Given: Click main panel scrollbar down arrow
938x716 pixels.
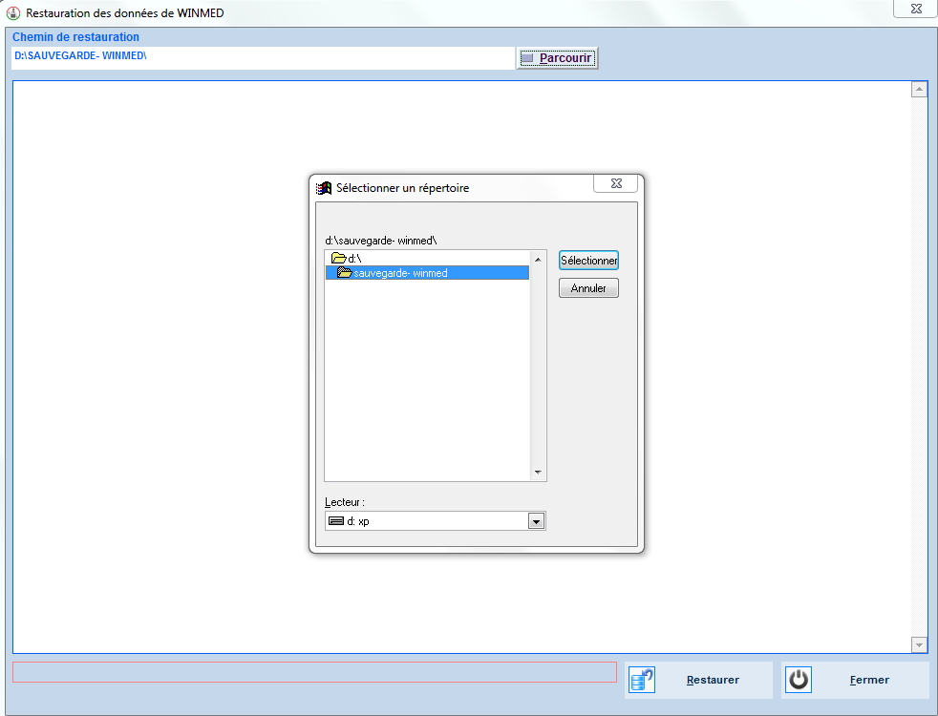Looking at the screenshot, I should (919, 644).
